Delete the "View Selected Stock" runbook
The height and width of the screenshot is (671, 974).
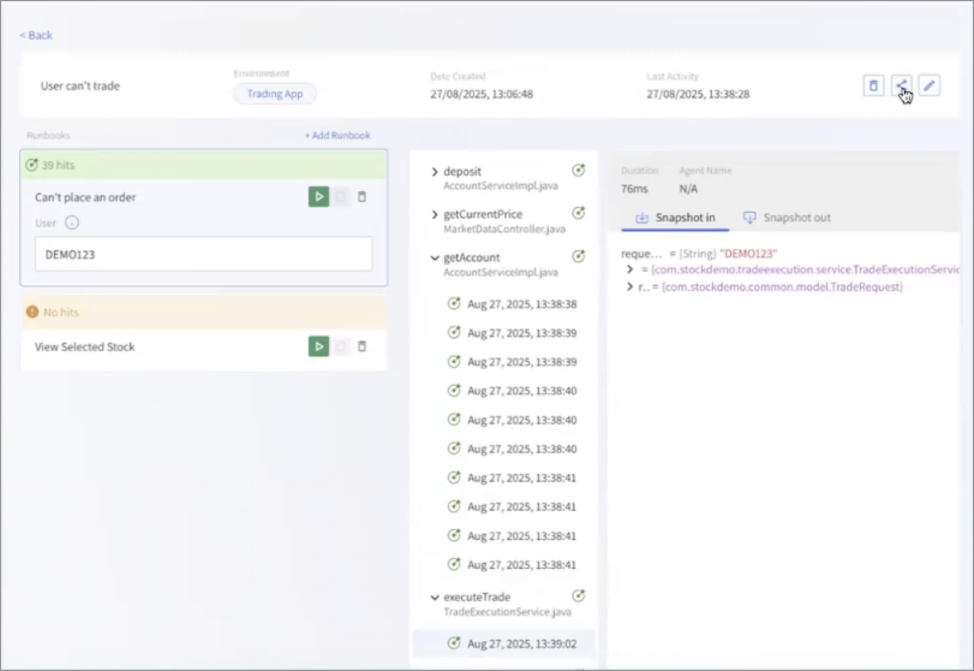(x=362, y=346)
